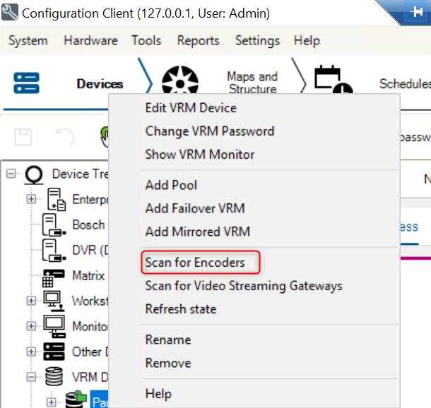Choose Scan for Video Streaming Gateways
Image resolution: width=431 pixels, height=408 pixels.
click(244, 286)
